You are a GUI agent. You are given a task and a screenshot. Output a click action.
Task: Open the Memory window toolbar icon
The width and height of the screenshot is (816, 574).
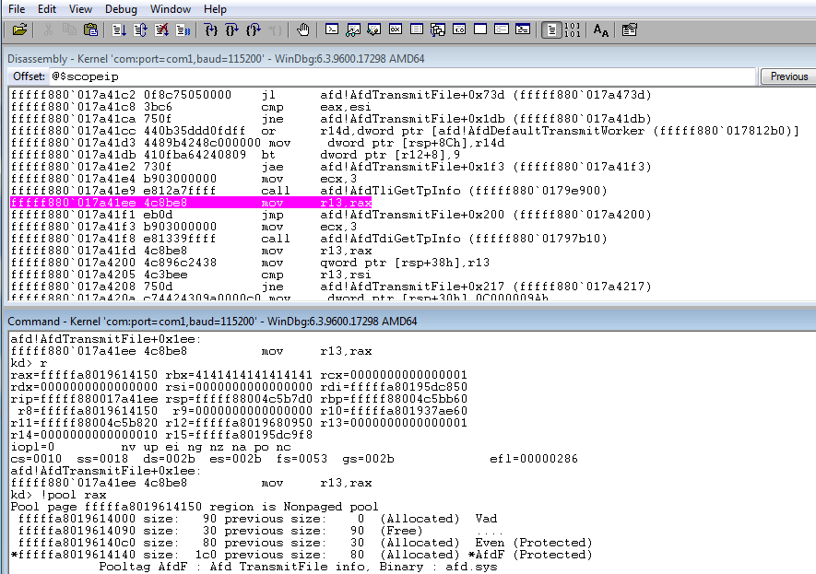(416, 29)
